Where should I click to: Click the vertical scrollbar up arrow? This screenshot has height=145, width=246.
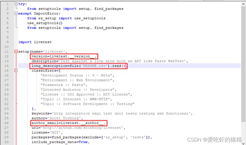pyautogui.click(x=243, y=4)
